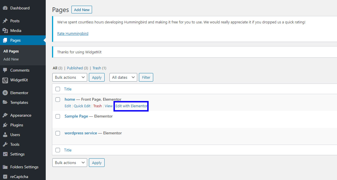Screen dimensions: 337x180
Task: Click the Settings sliders icon
Action: [x=5, y=154]
